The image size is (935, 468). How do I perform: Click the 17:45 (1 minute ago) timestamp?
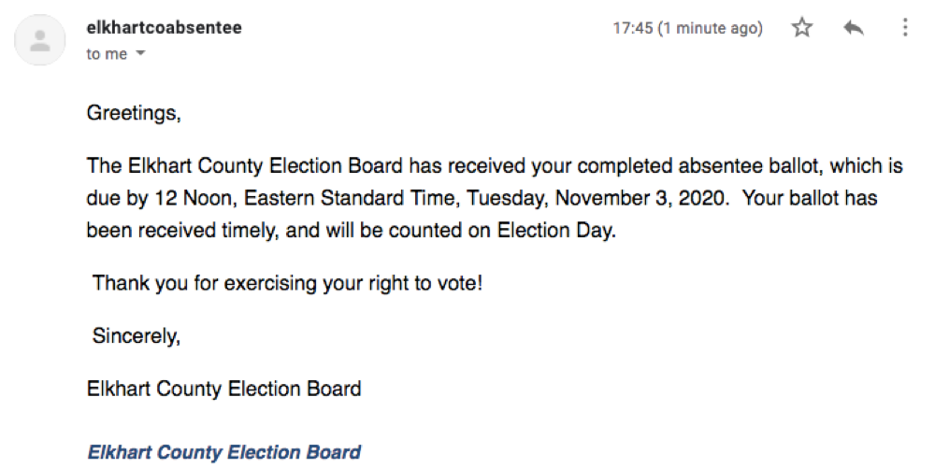tap(687, 28)
